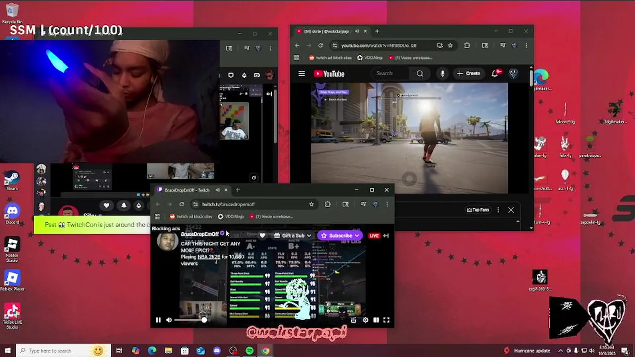This screenshot has height=357, width=635.
Task: Open the NBA 2K26 category link
Action: click(209, 257)
